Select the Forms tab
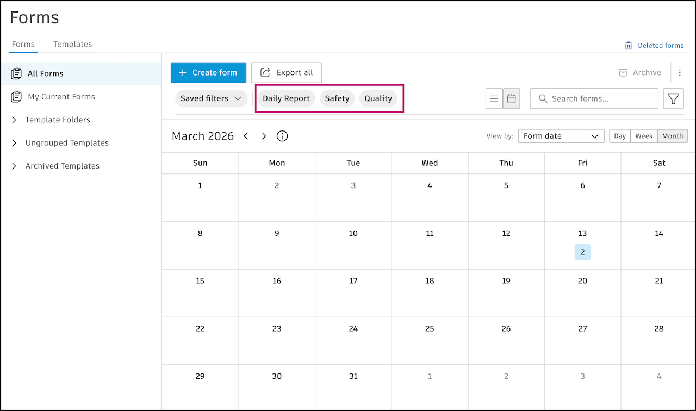 [x=23, y=45]
